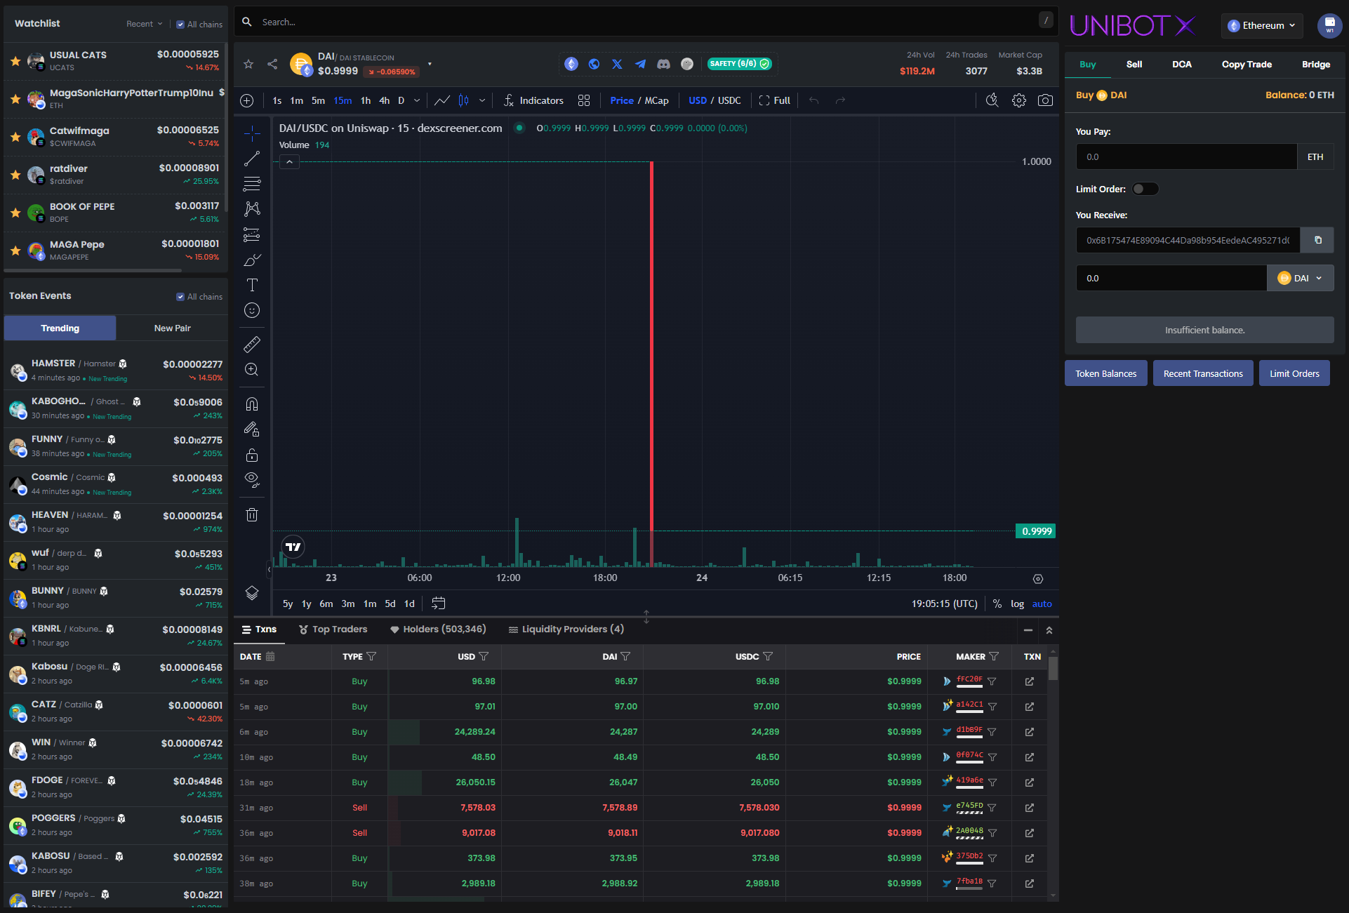
Task: Open the DAI receive token dropdown
Action: coord(1300,278)
